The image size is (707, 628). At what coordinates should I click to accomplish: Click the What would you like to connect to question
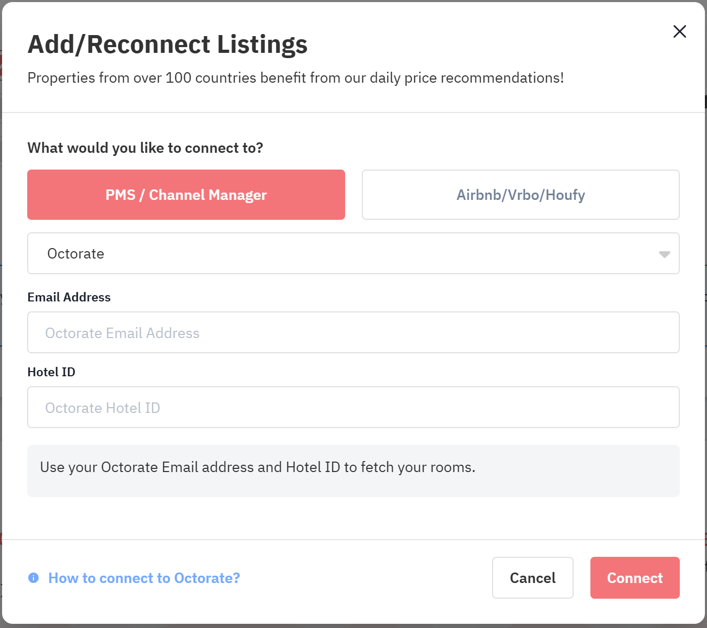(x=145, y=148)
